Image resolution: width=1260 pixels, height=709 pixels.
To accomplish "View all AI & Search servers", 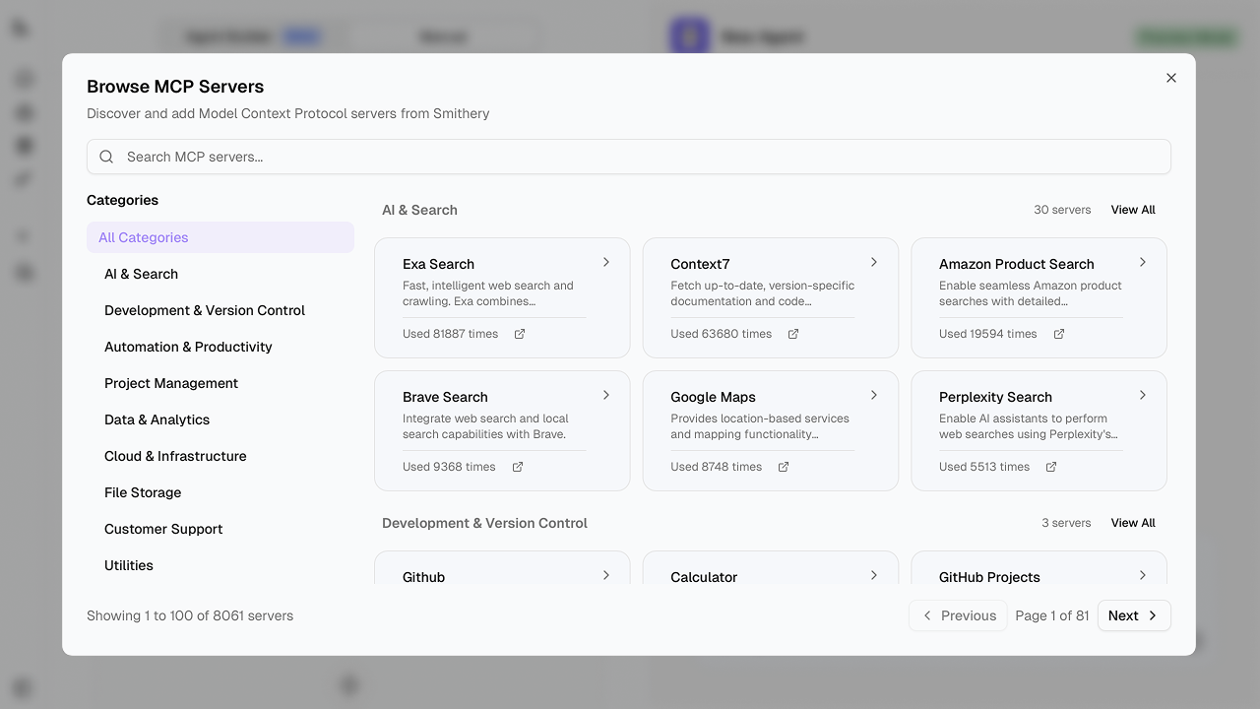I will pos(1133,210).
